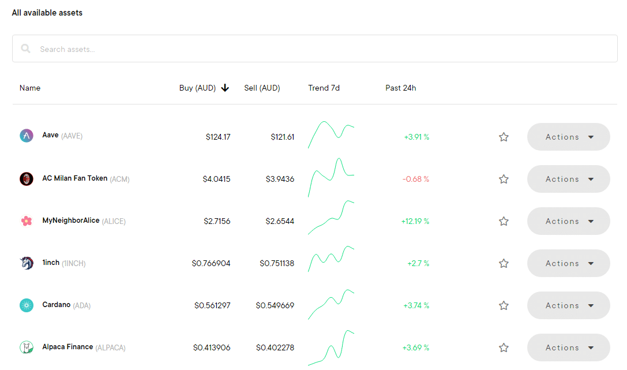The height and width of the screenshot is (370, 627).
Task: Click sell price $3.9436
Action: click(x=280, y=179)
